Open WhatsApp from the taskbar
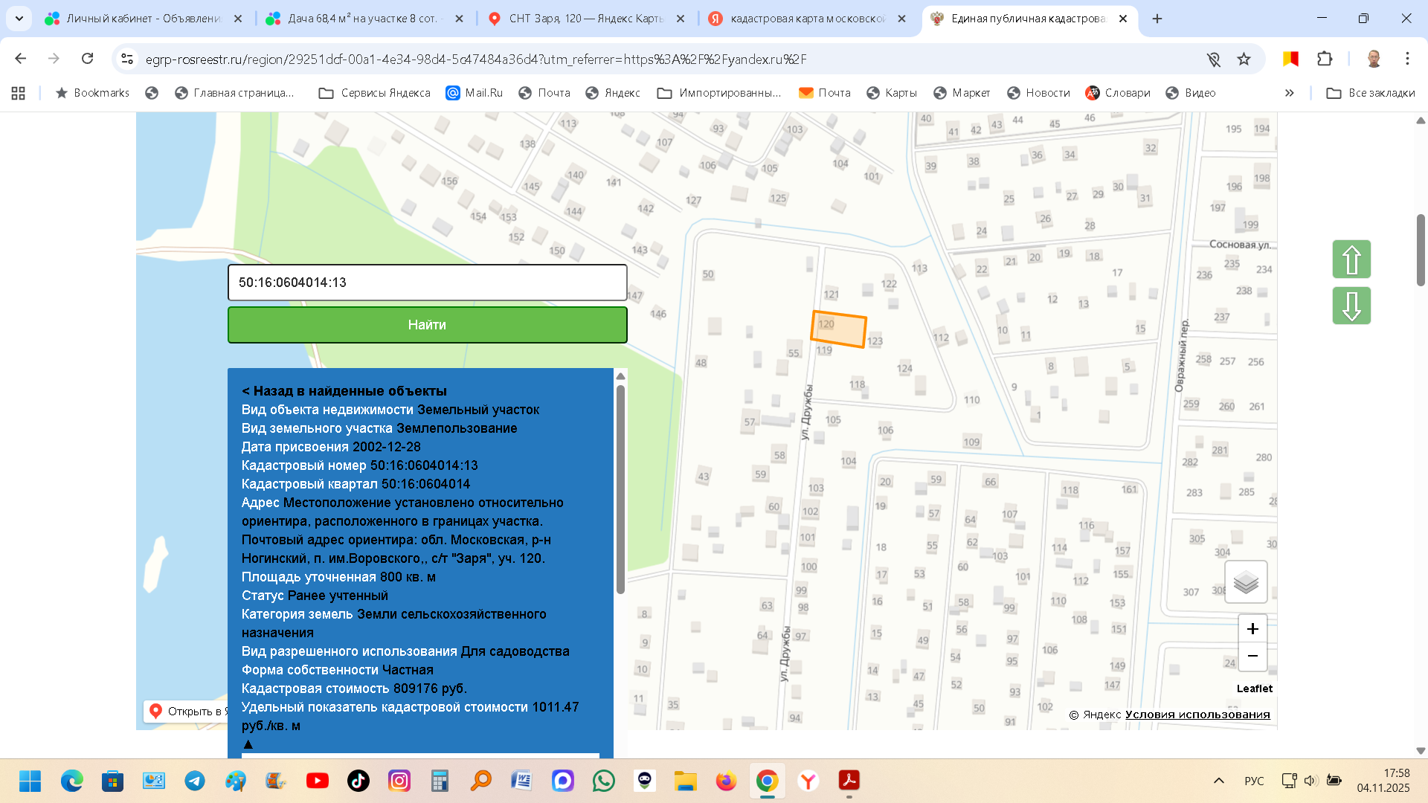 tap(603, 781)
